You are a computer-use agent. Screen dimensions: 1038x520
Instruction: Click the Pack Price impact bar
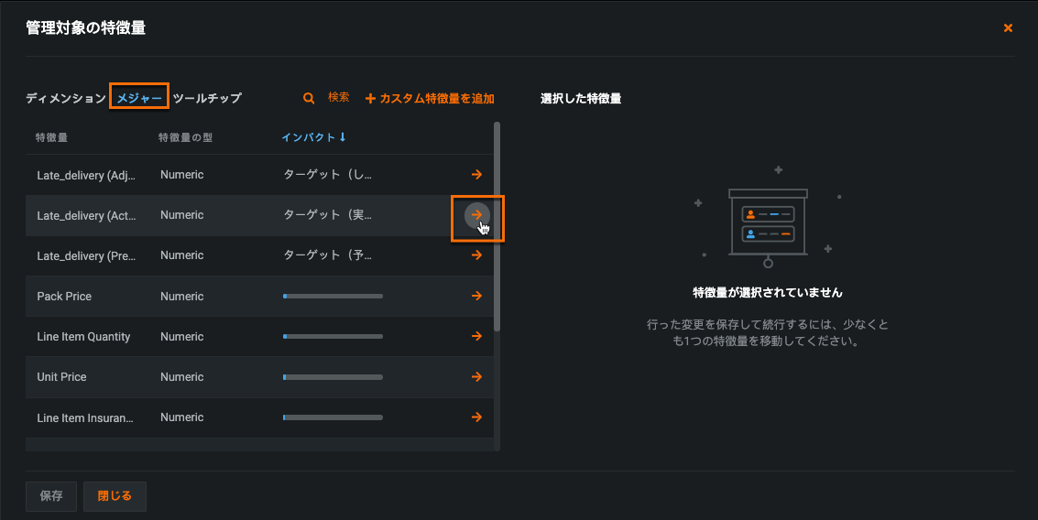tap(333, 296)
